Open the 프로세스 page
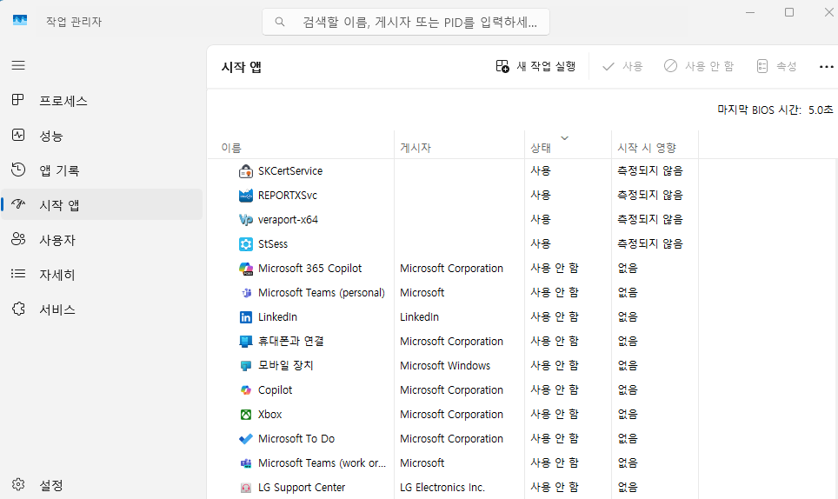The image size is (838, 499). point(102,101)
